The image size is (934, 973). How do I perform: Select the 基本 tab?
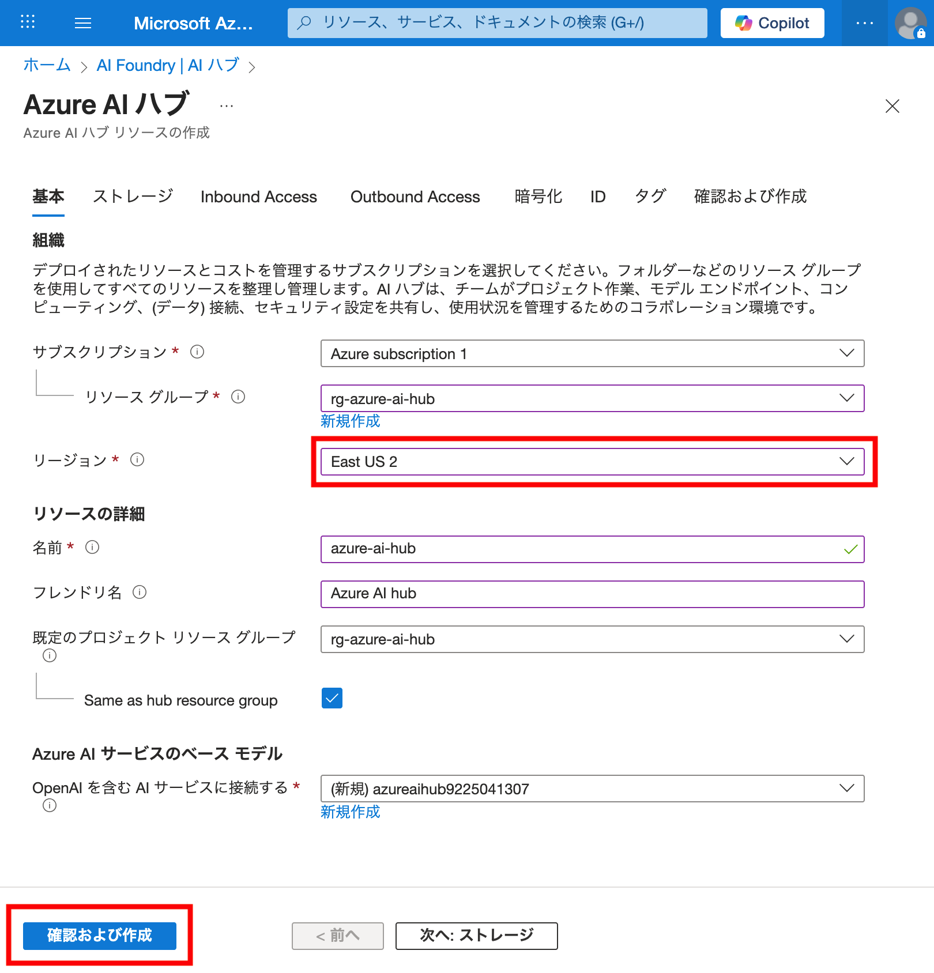tap(48, 197)
